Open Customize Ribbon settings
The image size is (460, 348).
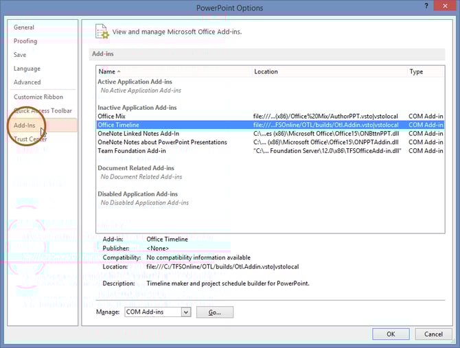[38, 97]
